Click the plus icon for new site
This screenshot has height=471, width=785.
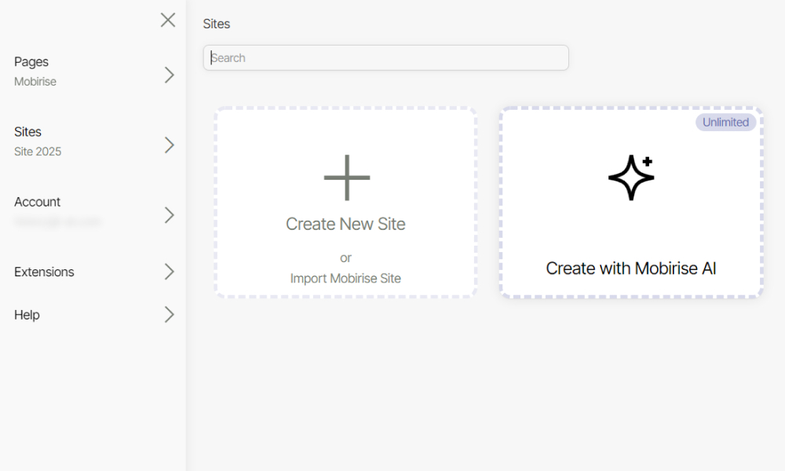pyautogui.click(x=346, y=177)
